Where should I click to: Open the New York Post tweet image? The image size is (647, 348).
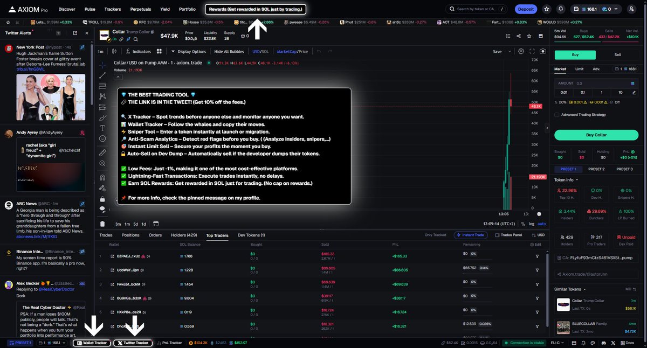pyautogui.click(x=51, y=98)
